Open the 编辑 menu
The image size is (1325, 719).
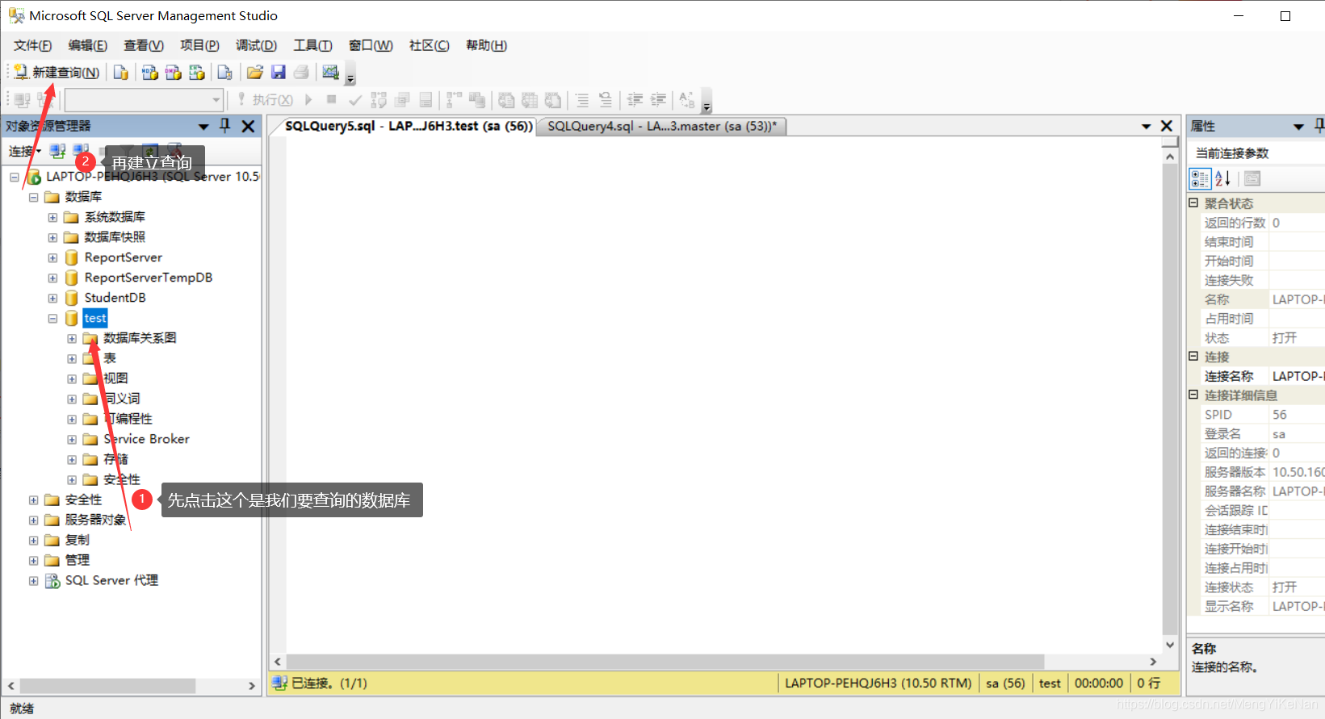pos(87,45)
